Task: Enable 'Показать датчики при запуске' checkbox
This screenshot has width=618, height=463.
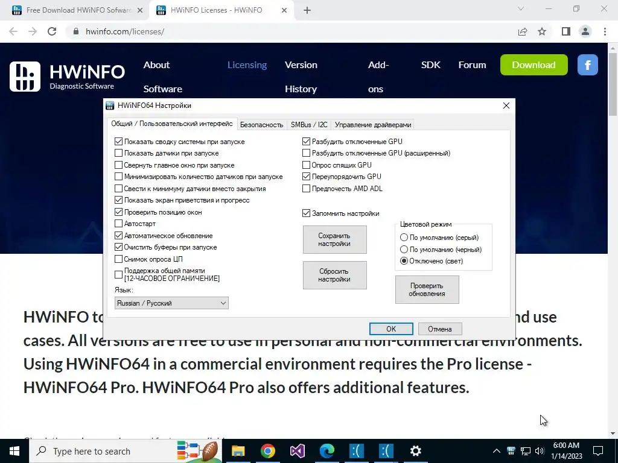Action: pos(118,153)
